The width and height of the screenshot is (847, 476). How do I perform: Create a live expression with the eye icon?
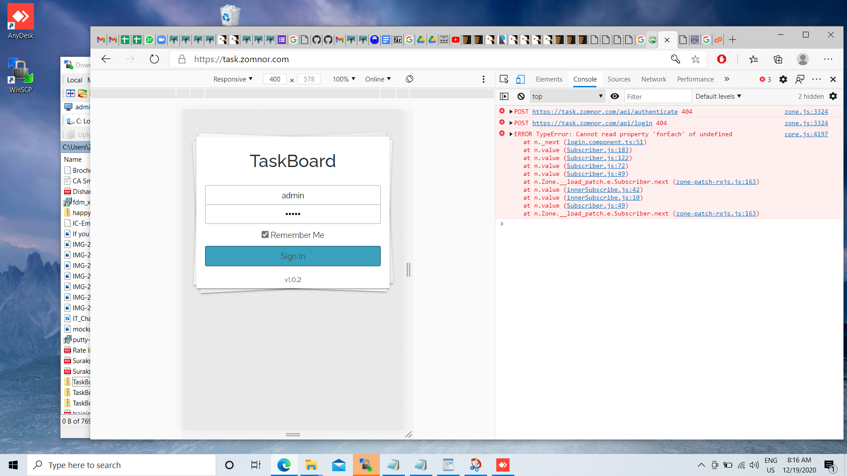[x=615, y=96]
